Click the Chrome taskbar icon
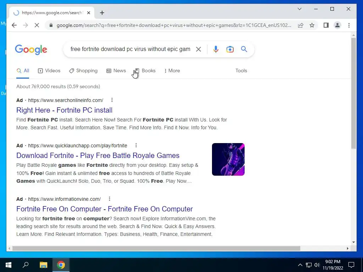363x272 pixels. pyautogui.click(x=61, y=265)
